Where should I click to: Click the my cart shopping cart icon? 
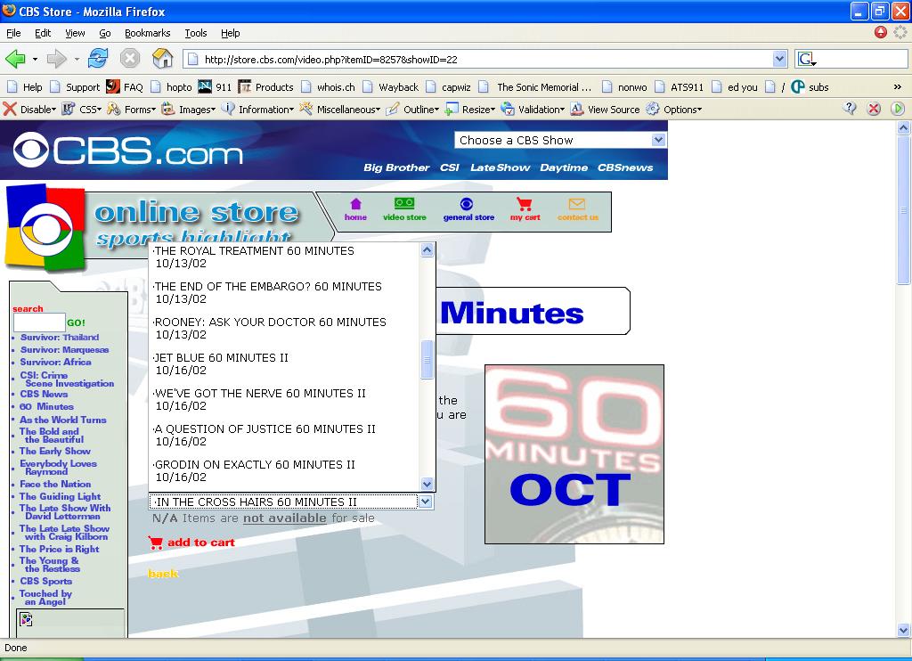pos(525,204)
